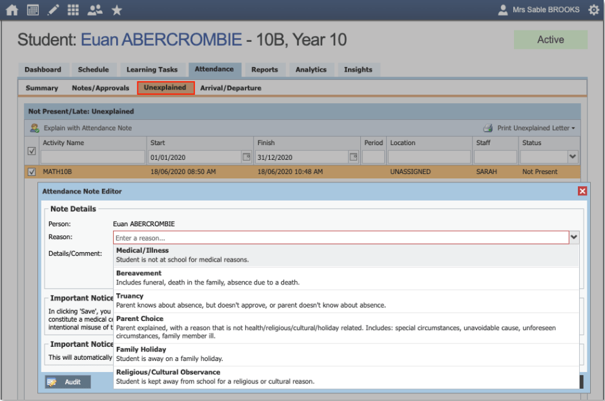Expand the Status filter dropdown
Viewport: 605px width, 401px height.
point(572,157)
